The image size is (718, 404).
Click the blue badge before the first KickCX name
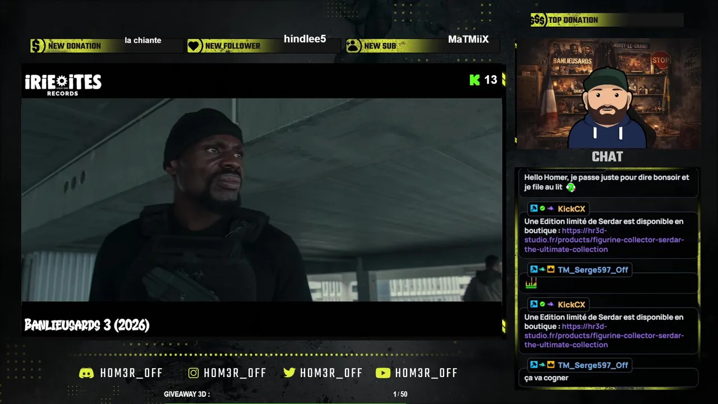[x=534, y=209]
